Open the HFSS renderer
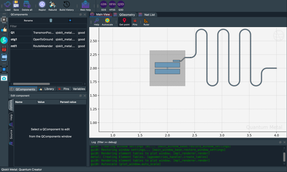 point(112,6)
